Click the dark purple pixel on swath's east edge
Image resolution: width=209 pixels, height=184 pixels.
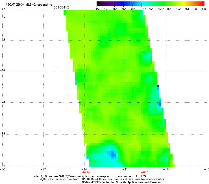pos(158,86)
